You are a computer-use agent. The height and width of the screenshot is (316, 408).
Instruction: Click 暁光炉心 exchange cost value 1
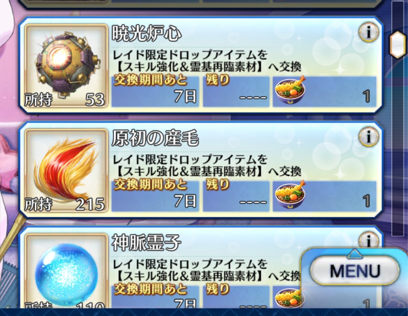pos(366,96)
